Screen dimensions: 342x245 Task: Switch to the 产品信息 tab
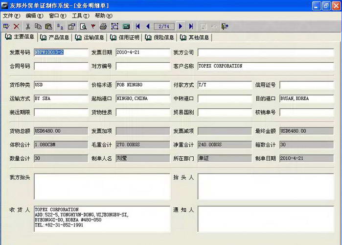click(54, 38)
